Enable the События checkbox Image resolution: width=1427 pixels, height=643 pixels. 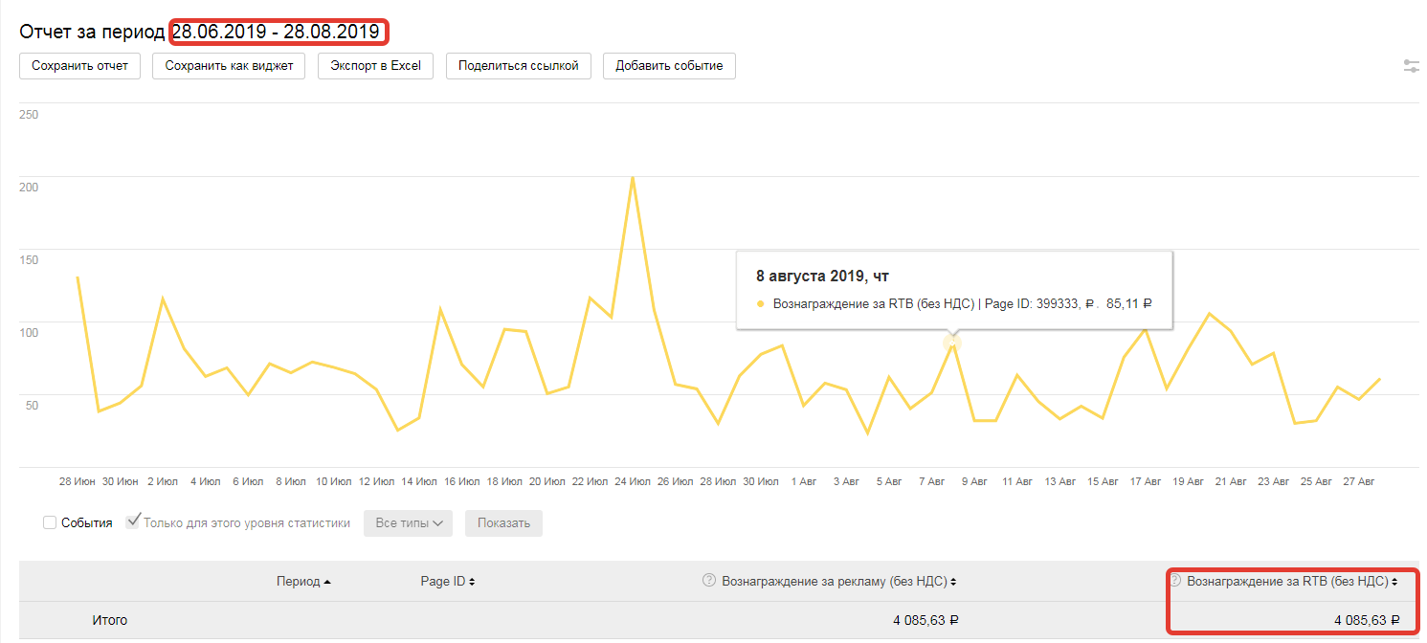[x=50, y=522]
